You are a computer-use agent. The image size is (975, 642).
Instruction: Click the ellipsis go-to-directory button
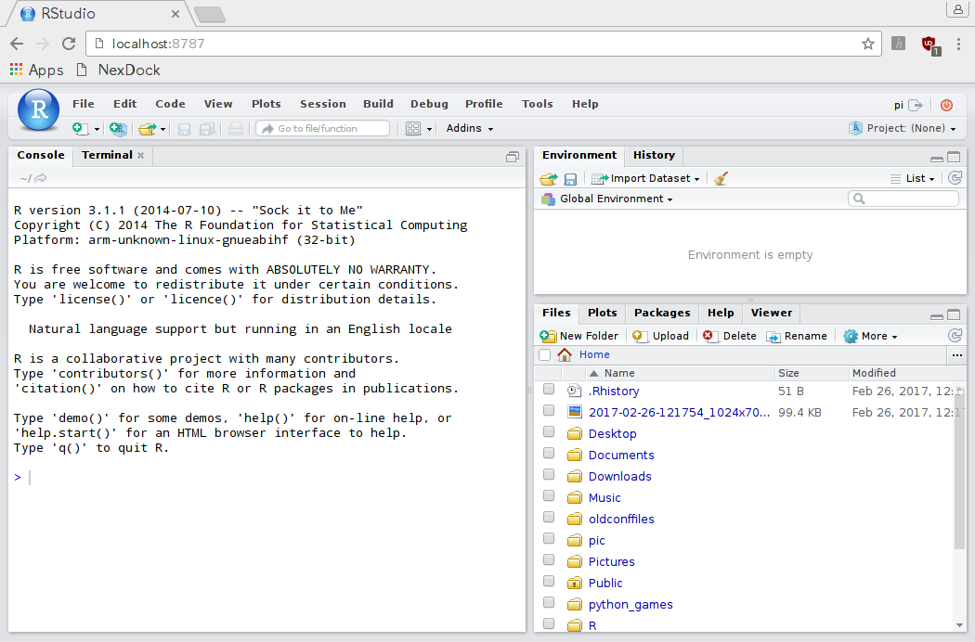click(x=957, y=355)
